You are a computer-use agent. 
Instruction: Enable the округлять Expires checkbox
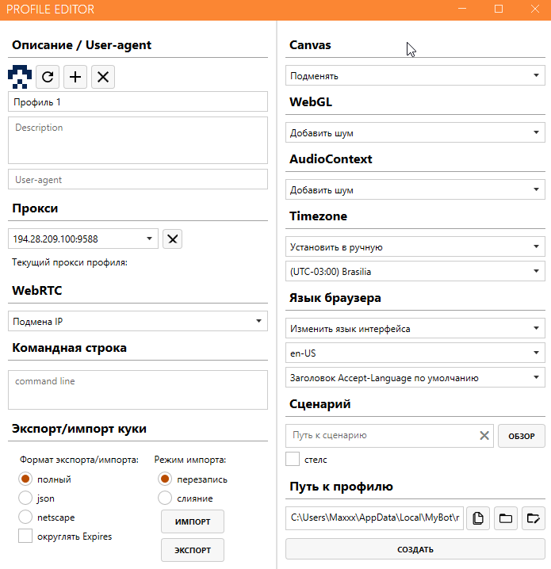tap(25, 536)
